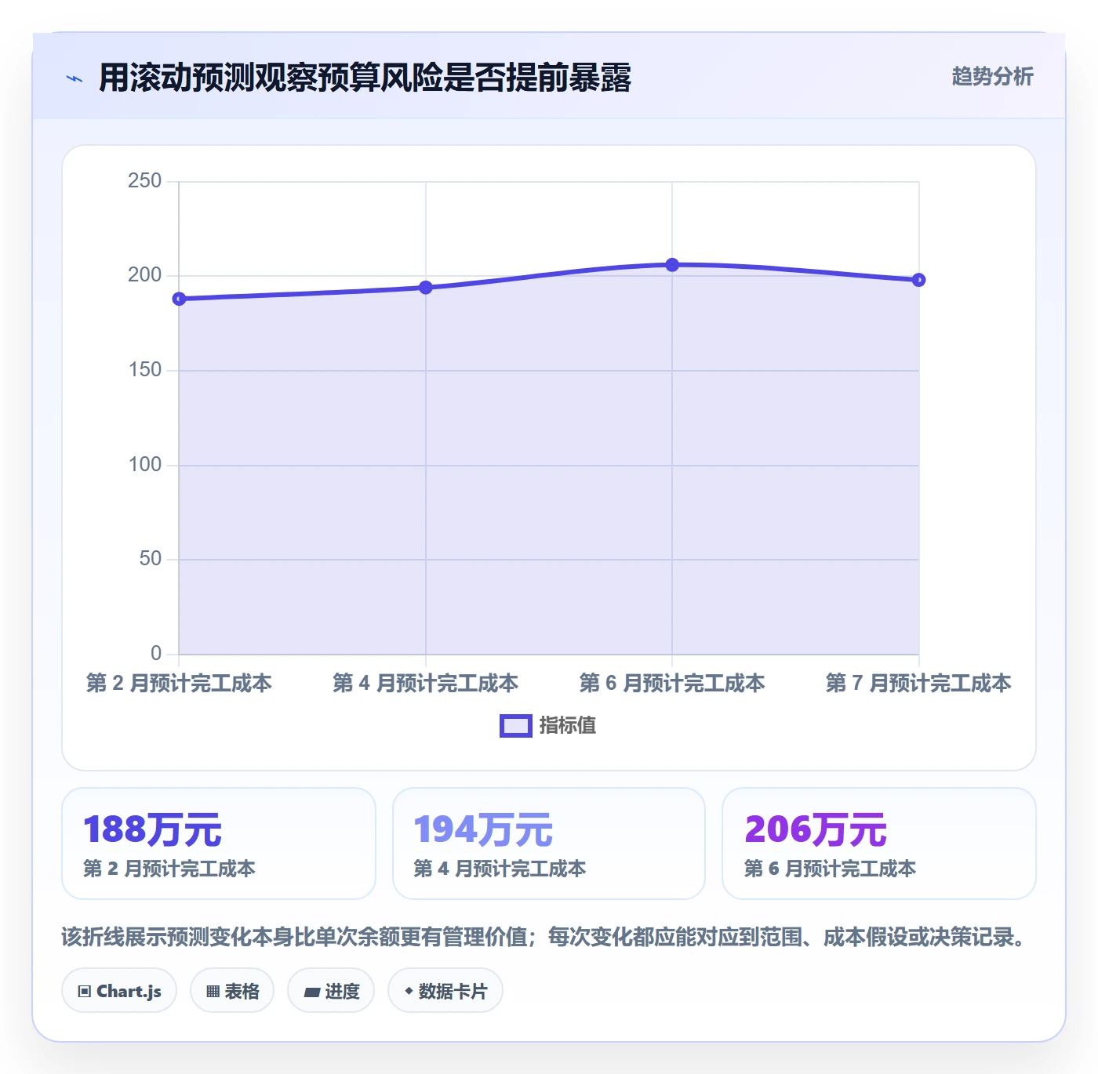Click the 指标值 legend label
Screen dimensions: 1098x1074
pos(568,726)
